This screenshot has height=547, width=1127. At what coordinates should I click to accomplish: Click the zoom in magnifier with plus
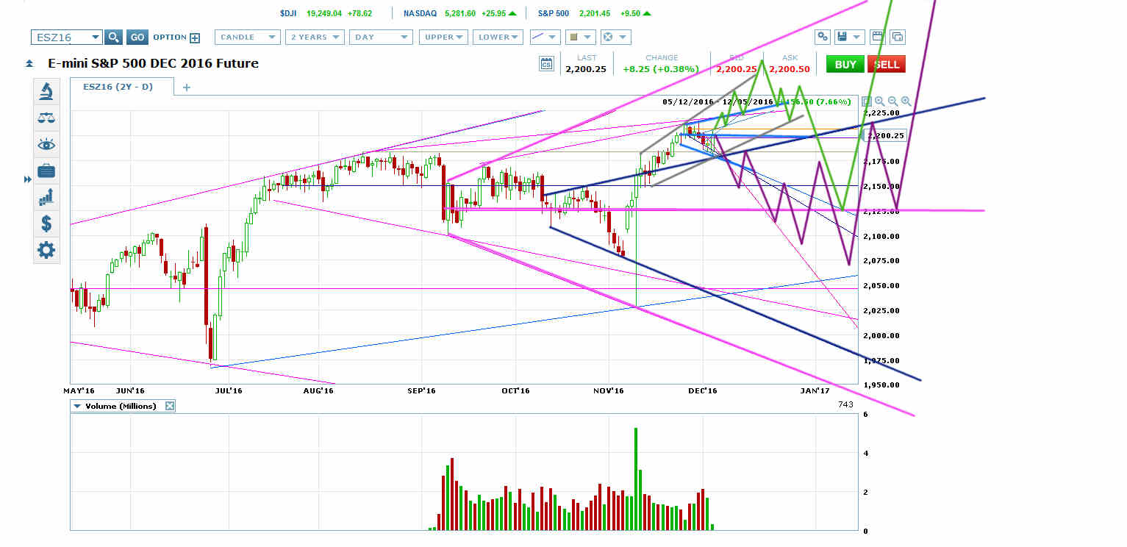coord(906,101)
